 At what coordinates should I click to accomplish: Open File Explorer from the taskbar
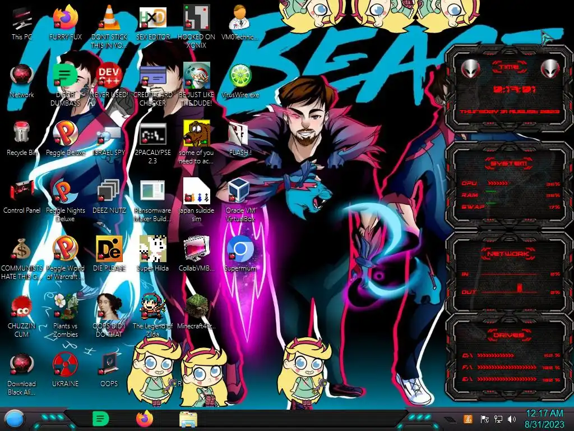tap(188, 419)
